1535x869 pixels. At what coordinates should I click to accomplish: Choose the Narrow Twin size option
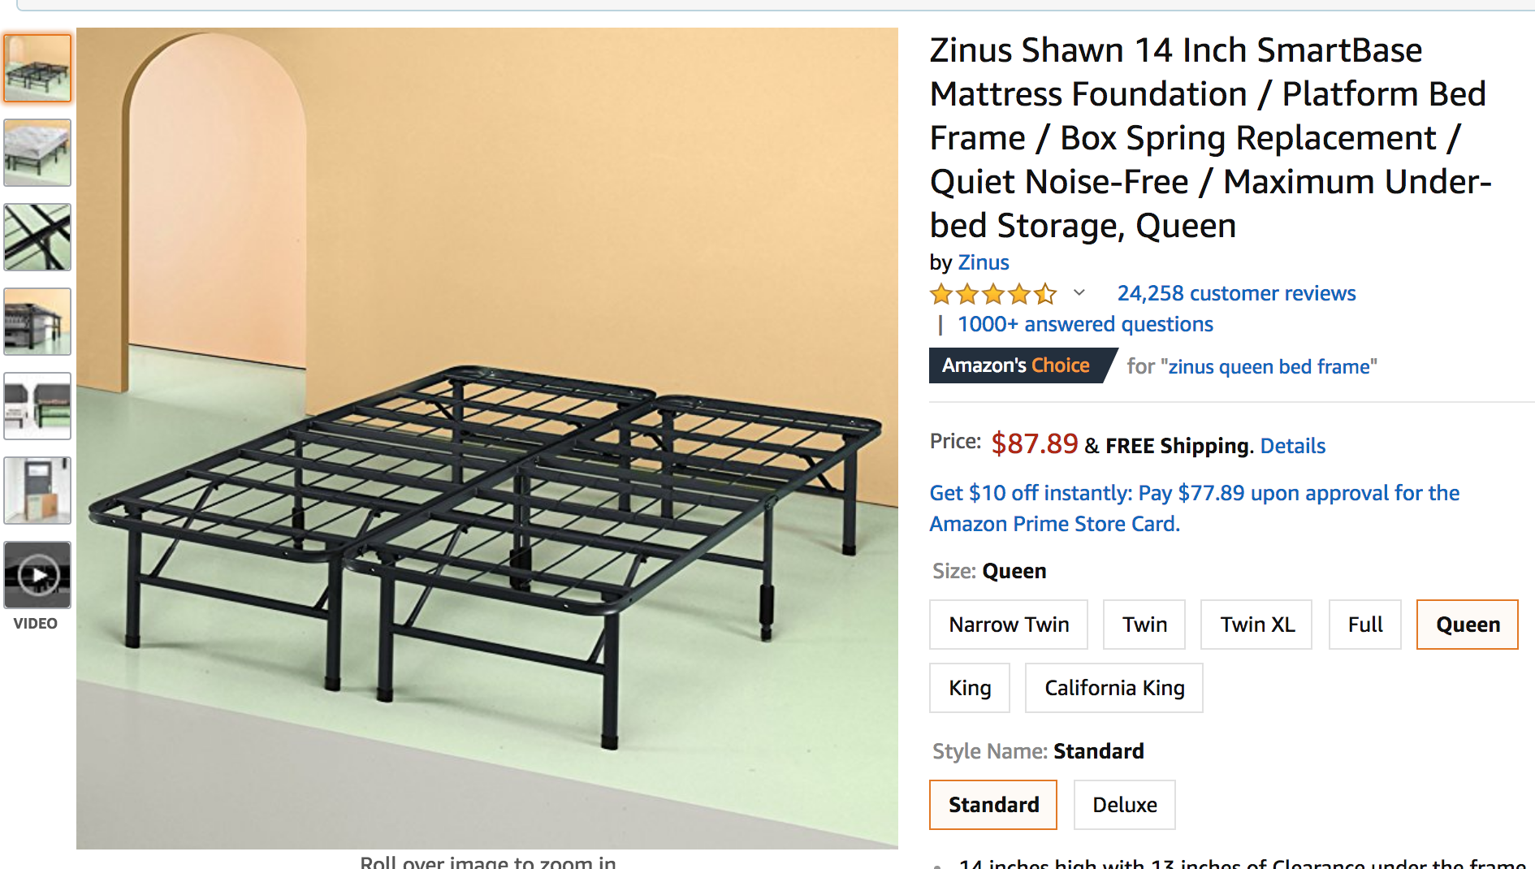tap(1009, 625)
